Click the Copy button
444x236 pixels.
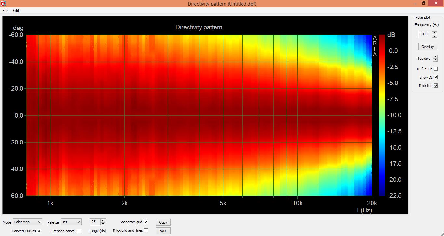163,222
